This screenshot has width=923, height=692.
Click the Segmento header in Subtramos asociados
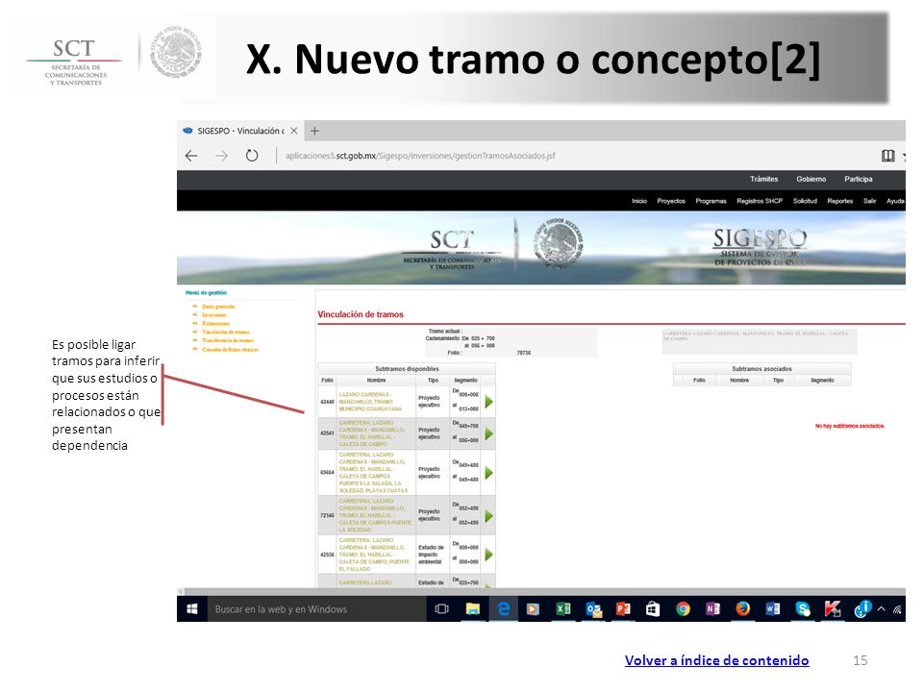822,381
